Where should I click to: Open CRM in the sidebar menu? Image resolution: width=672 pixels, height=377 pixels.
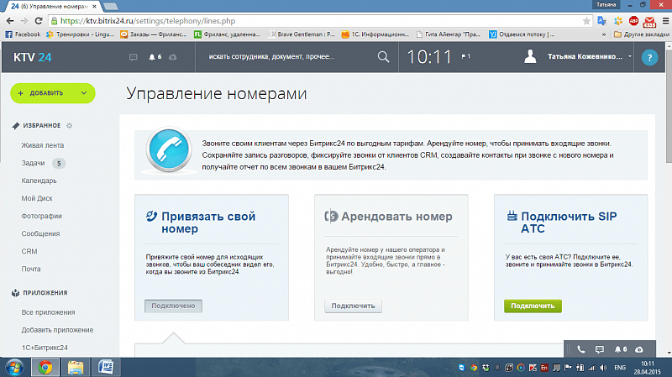[x=29, y=251]
